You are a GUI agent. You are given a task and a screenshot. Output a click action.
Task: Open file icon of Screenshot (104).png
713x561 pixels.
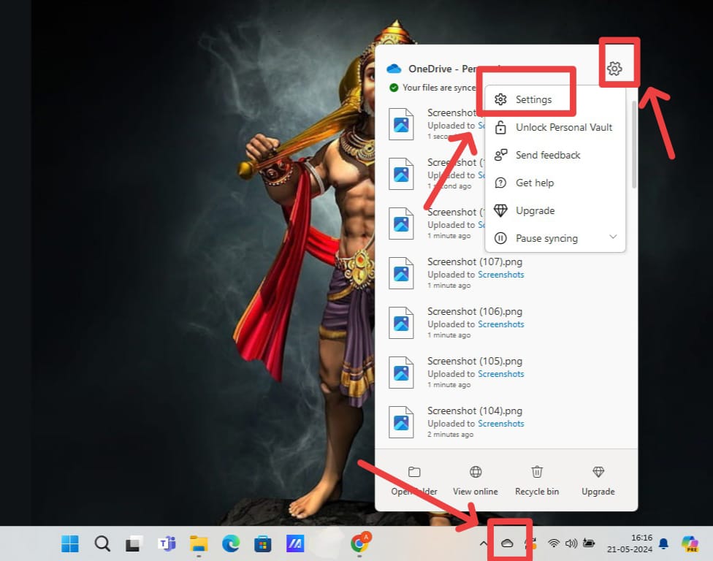point(401,422)
